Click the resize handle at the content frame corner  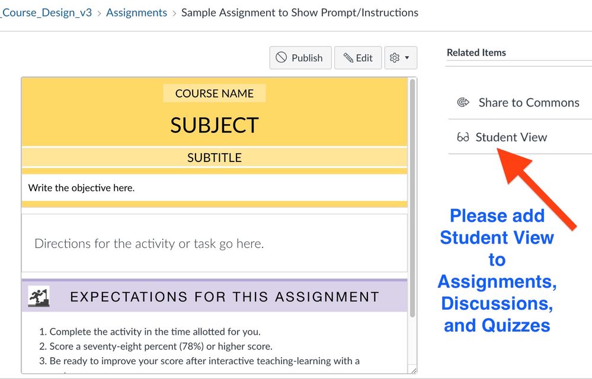(412, 370)
